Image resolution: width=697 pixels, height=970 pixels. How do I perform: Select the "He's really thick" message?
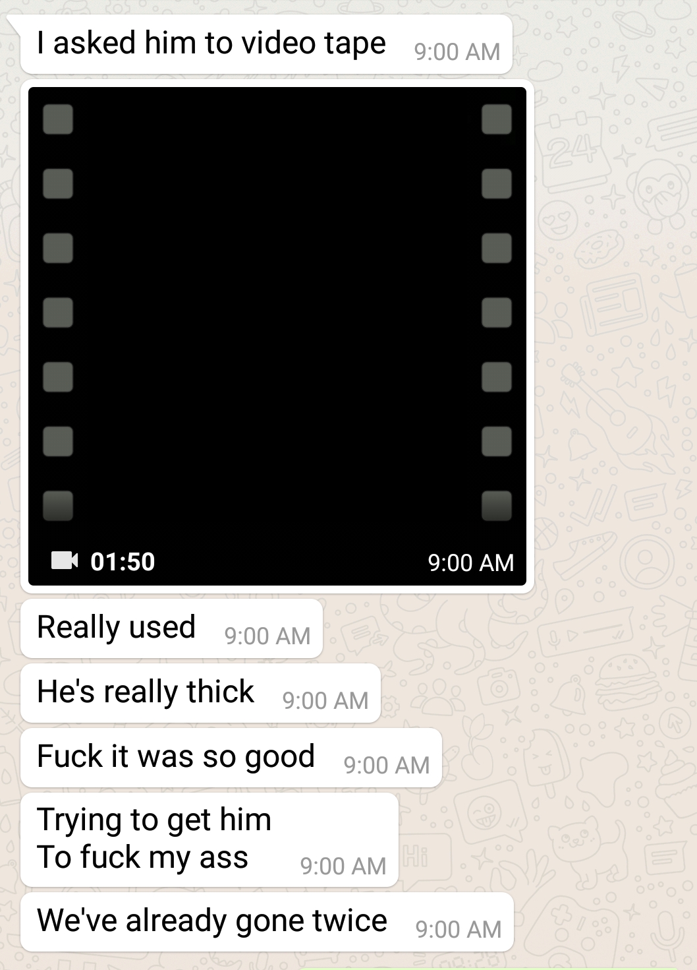pyautogui.click(x=201, y=693)
